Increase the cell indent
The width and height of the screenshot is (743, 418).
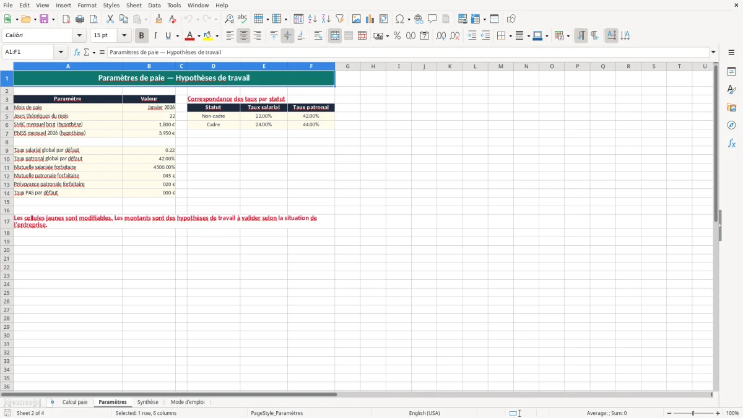coord(472,36)
